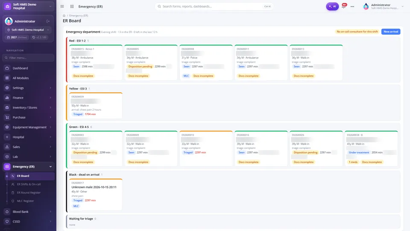410x231 pixels.
Task: Click Under treatment status on ER2600038
Action: point(359,152)
